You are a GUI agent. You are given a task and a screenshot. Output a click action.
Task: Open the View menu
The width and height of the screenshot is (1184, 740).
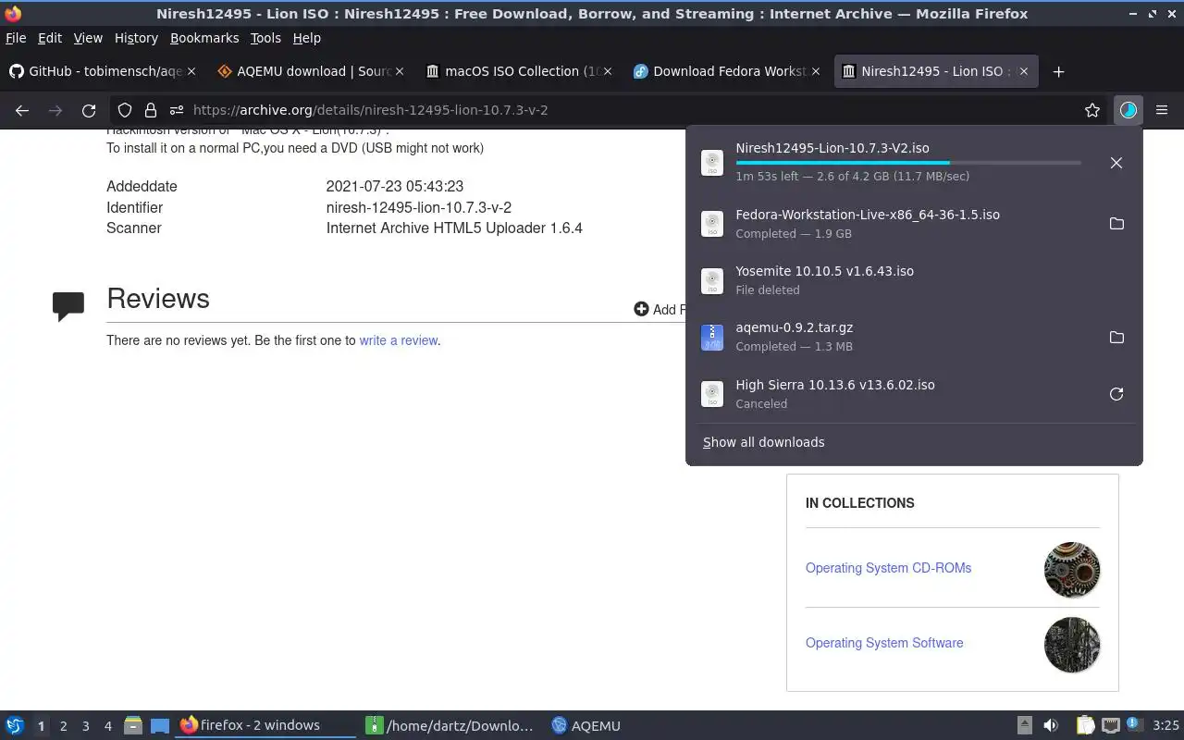[x=88, y=38]
